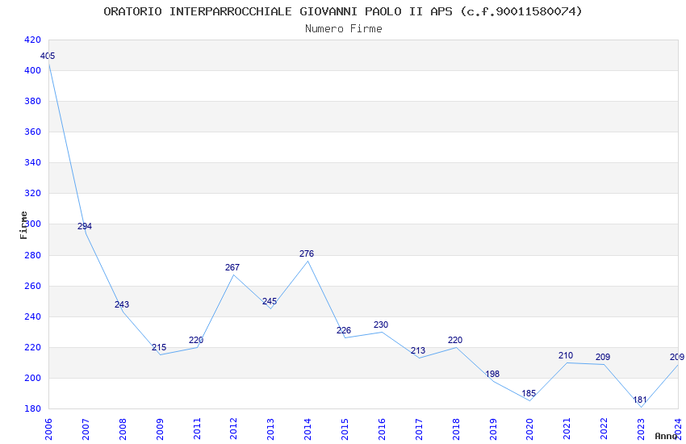This screenshot has height=444, width=686.
Task: Click the 2013 year label on x-axis
Action: coord(270,429)
